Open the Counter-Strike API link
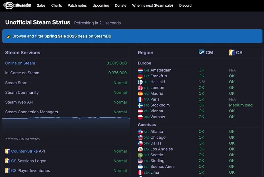 (24, 151)
